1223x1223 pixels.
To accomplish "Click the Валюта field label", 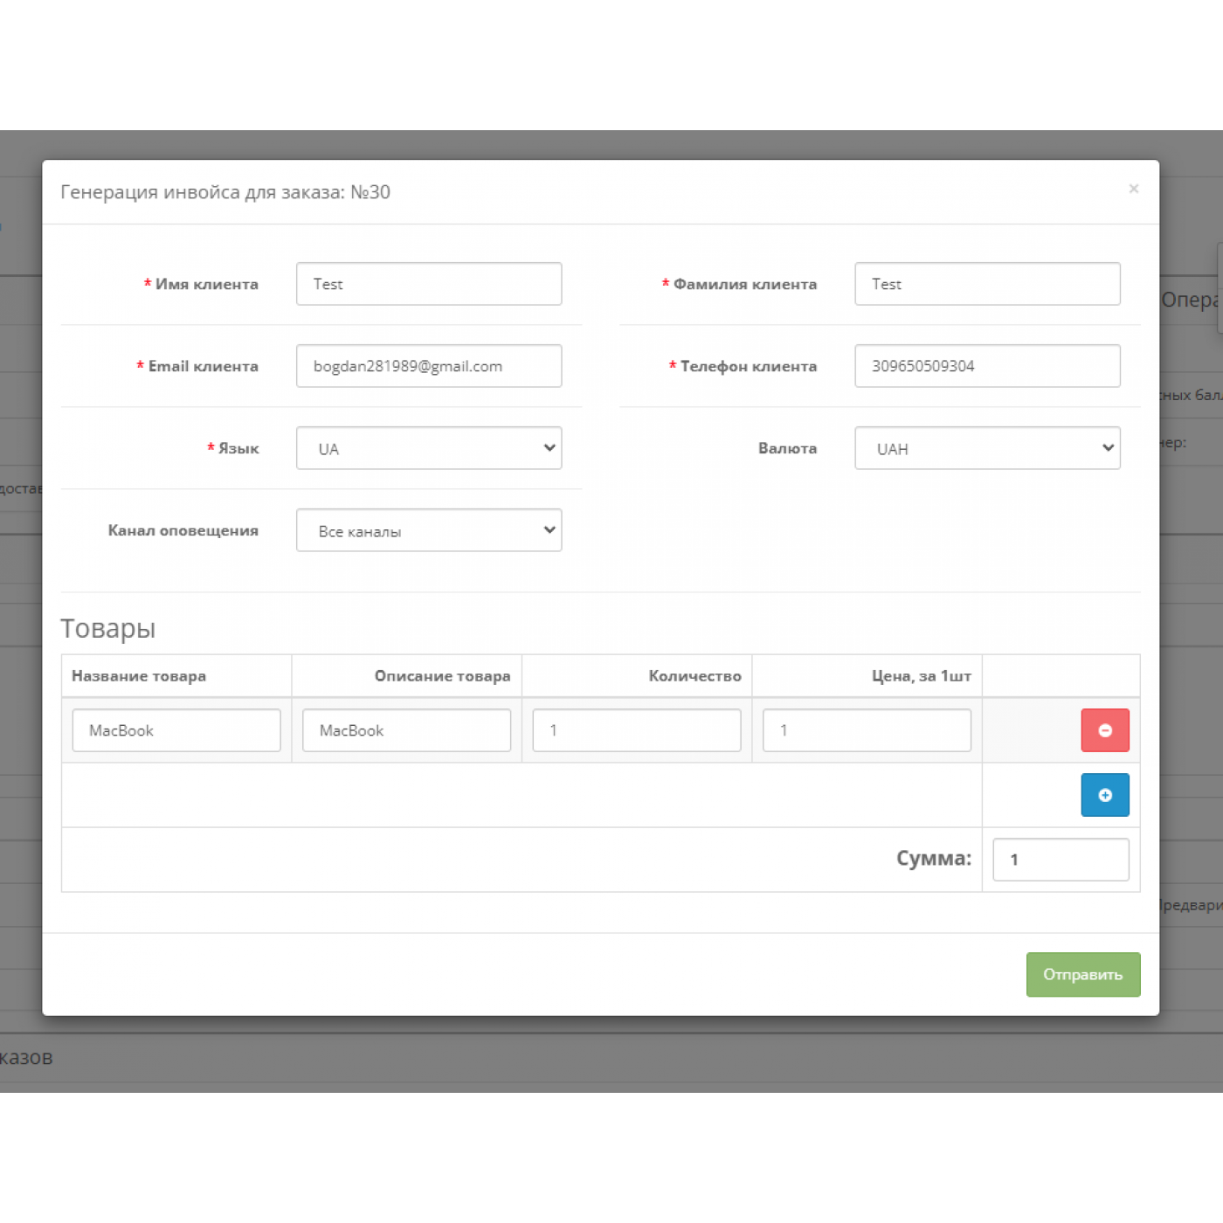I will (x=787, y=448).
